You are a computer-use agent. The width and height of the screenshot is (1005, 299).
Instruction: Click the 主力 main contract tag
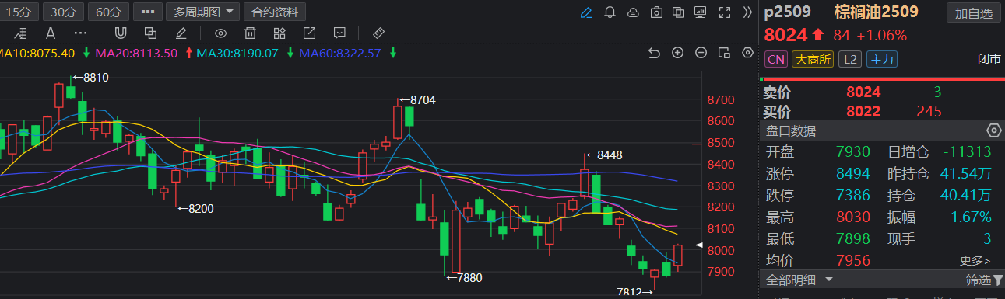click(x=881, y=59)
